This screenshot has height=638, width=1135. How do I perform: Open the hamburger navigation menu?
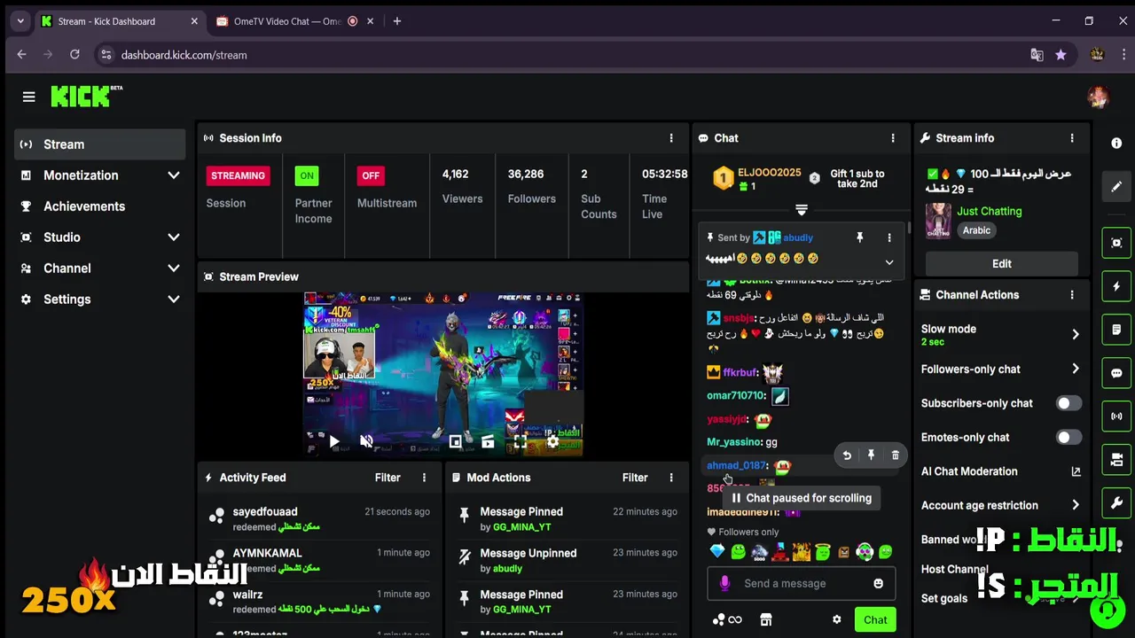[28, 97]
